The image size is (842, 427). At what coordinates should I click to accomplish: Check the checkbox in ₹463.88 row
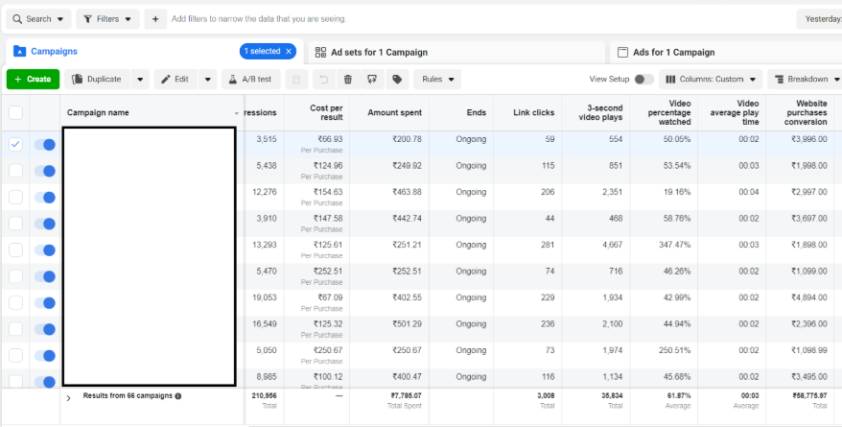(16, 197)
